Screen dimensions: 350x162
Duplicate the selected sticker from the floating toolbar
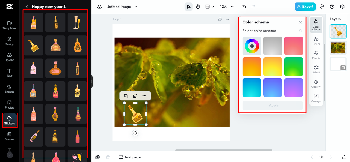point(135,96)
